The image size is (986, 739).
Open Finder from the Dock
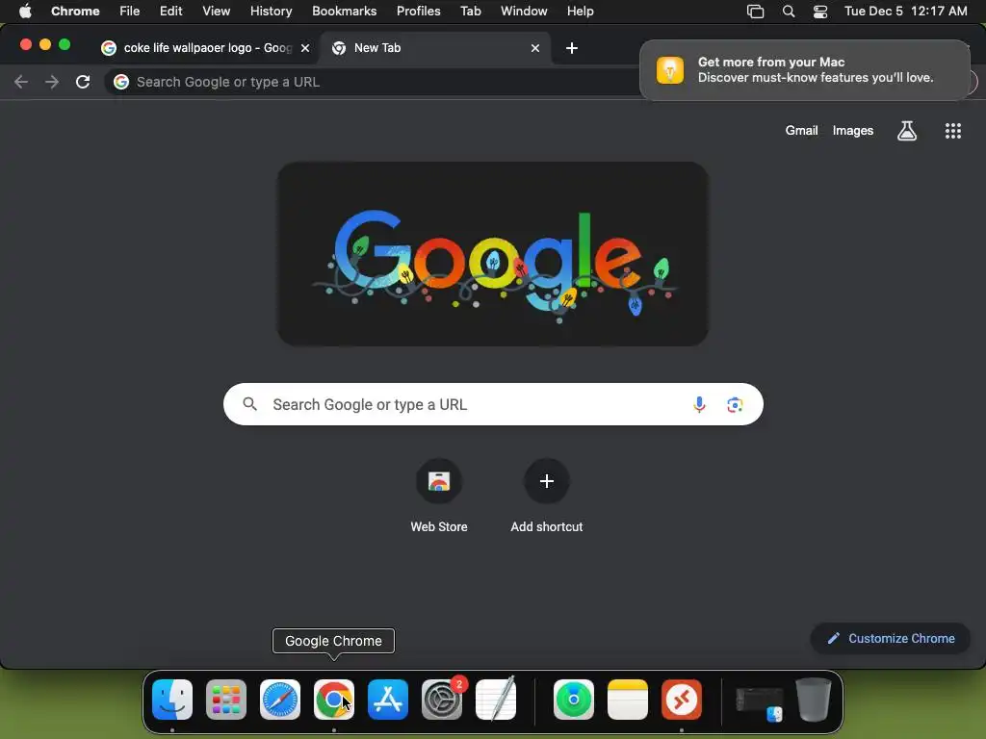point(172,700)
